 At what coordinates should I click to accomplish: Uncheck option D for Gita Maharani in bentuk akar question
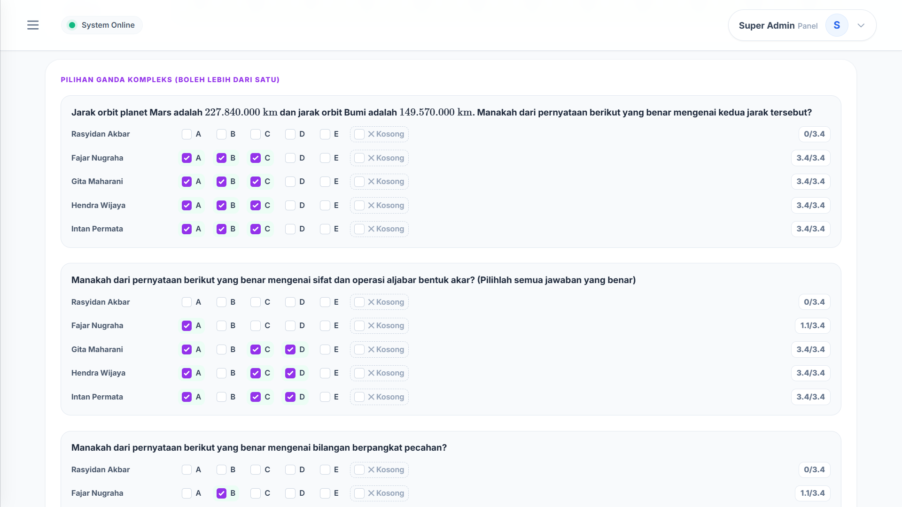(290, 350)
